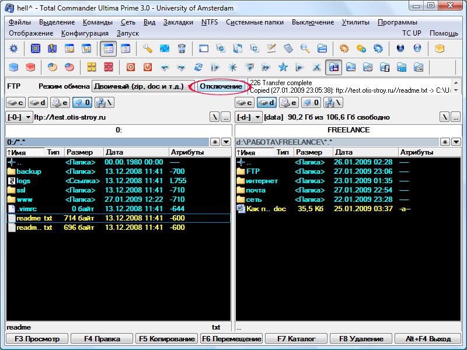Click the yellow and blue linked gears icon
Image resolution: width=467 pixels, height=350 pixels.
[x=361, y=48]
